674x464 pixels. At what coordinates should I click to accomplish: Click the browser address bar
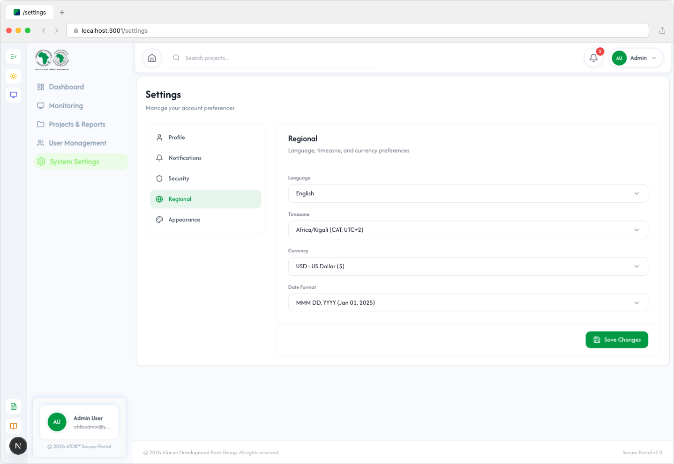point(358,30)
